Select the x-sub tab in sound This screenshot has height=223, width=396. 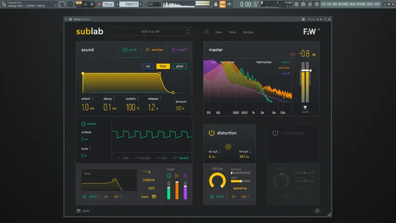[179, 50]
